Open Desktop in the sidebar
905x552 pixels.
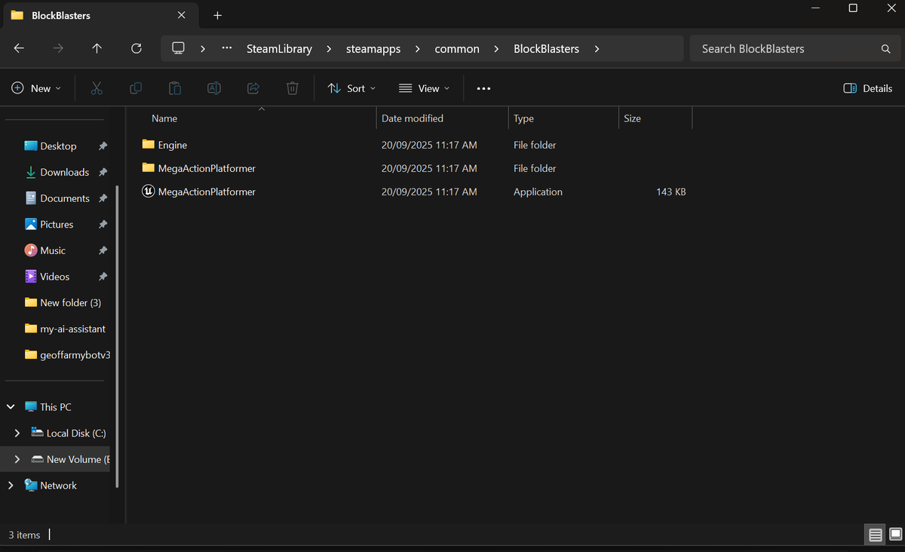(x=58, y=146)
